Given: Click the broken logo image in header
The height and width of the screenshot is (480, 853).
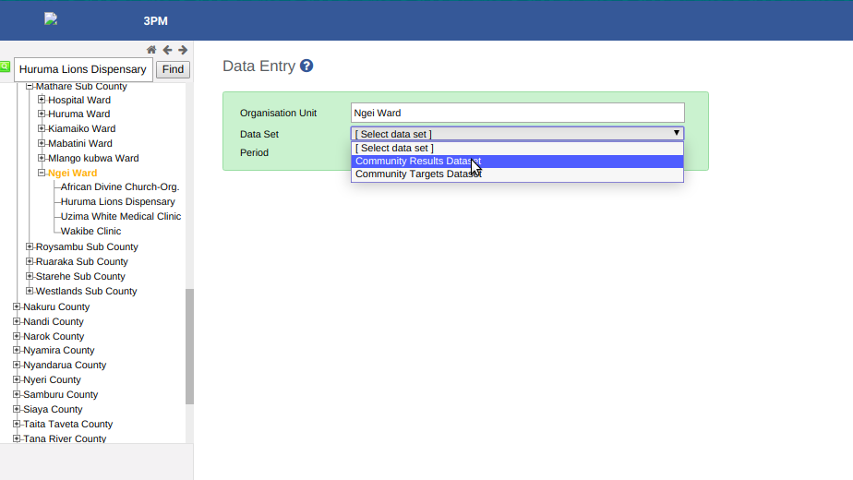Looking at the screenshot, I should (x=51, y=19).
